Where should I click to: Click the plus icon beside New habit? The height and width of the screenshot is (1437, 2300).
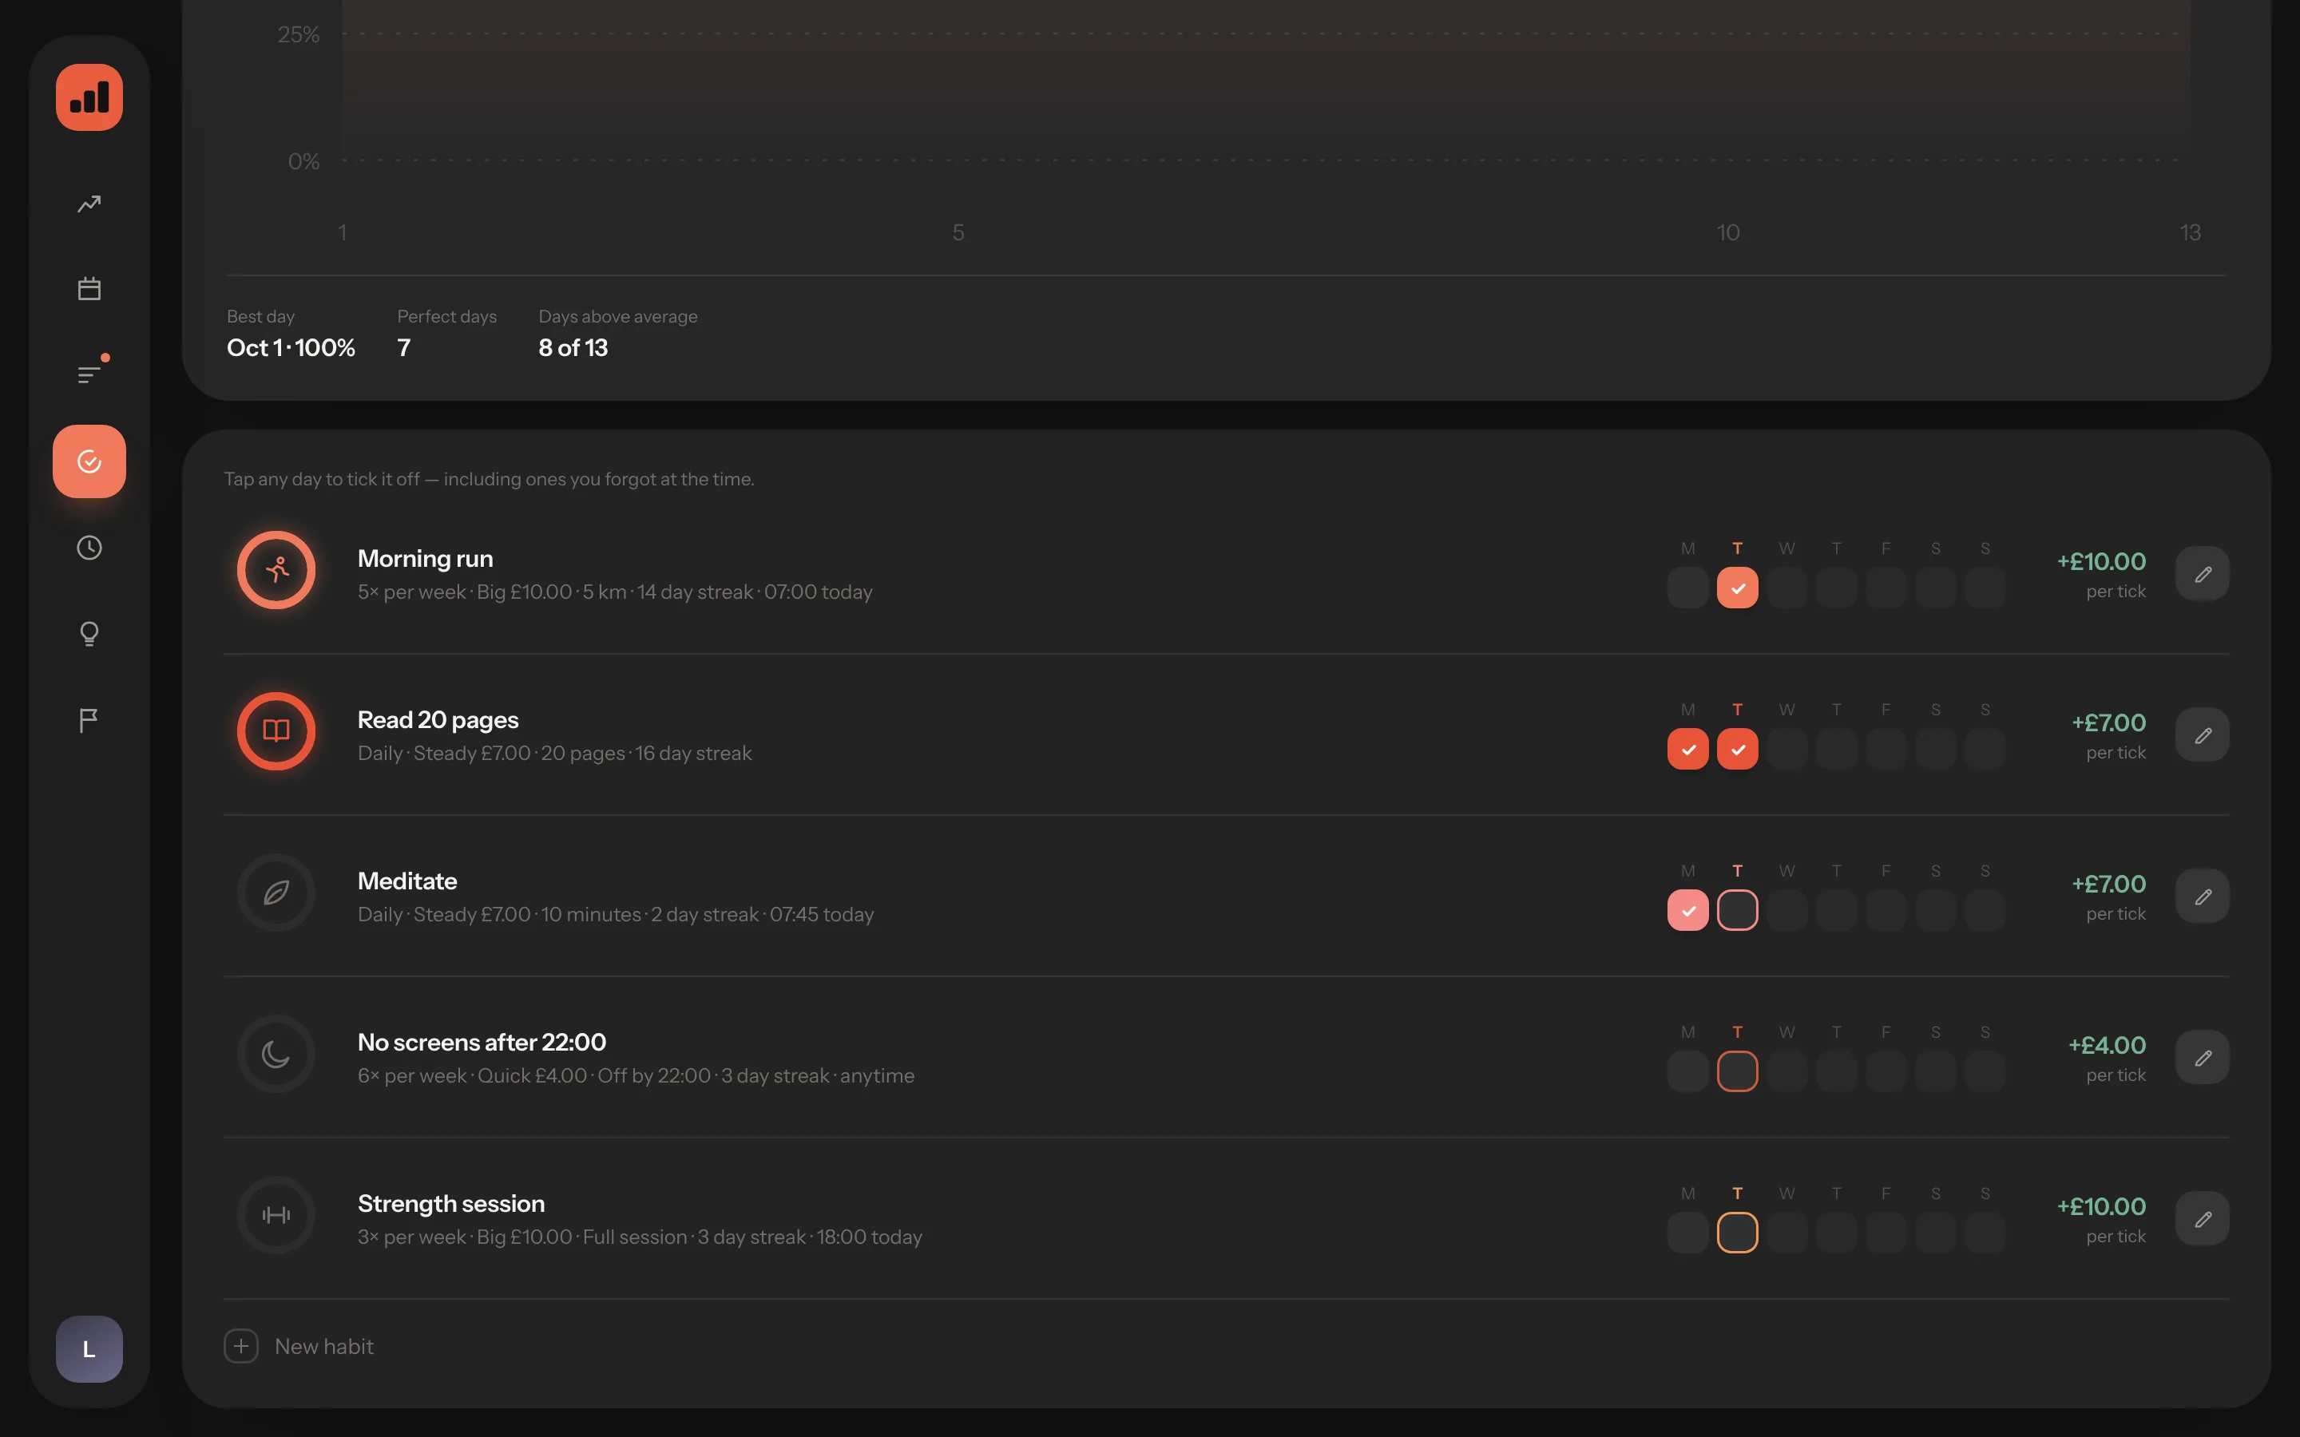point(241,1346)
